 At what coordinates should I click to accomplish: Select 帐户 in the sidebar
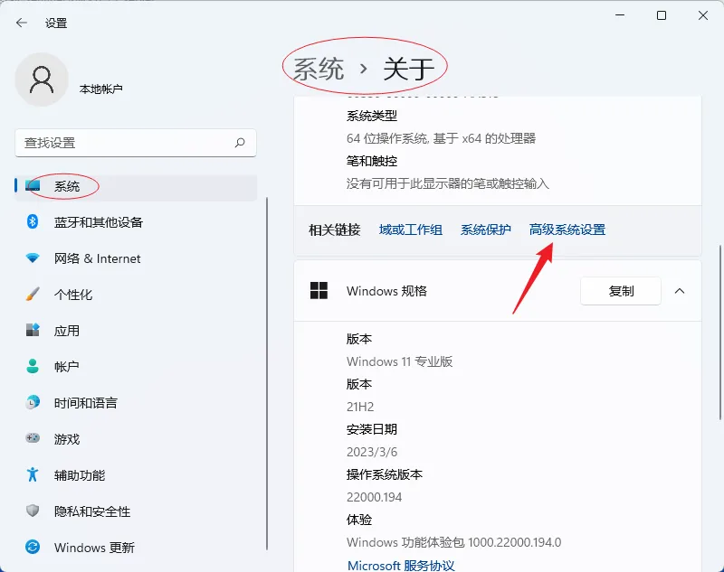tap(136, 367)
